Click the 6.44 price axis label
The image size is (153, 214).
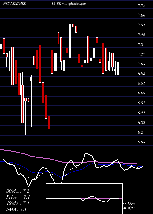coord(141,113)
